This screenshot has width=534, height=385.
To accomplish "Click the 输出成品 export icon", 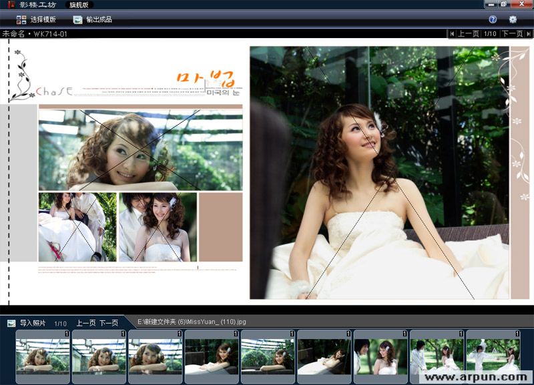I will pyautogui.click(x=77, y=20).
